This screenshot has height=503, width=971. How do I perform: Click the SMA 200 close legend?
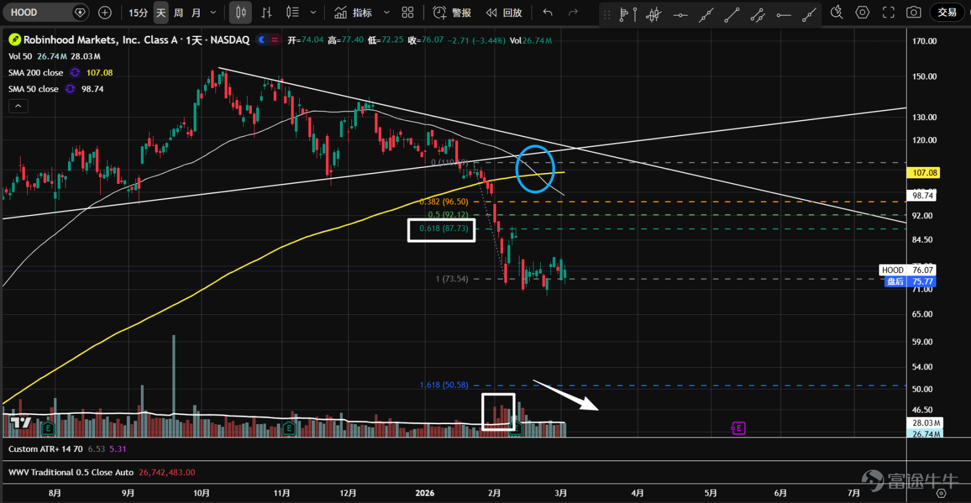pos(36,73)
